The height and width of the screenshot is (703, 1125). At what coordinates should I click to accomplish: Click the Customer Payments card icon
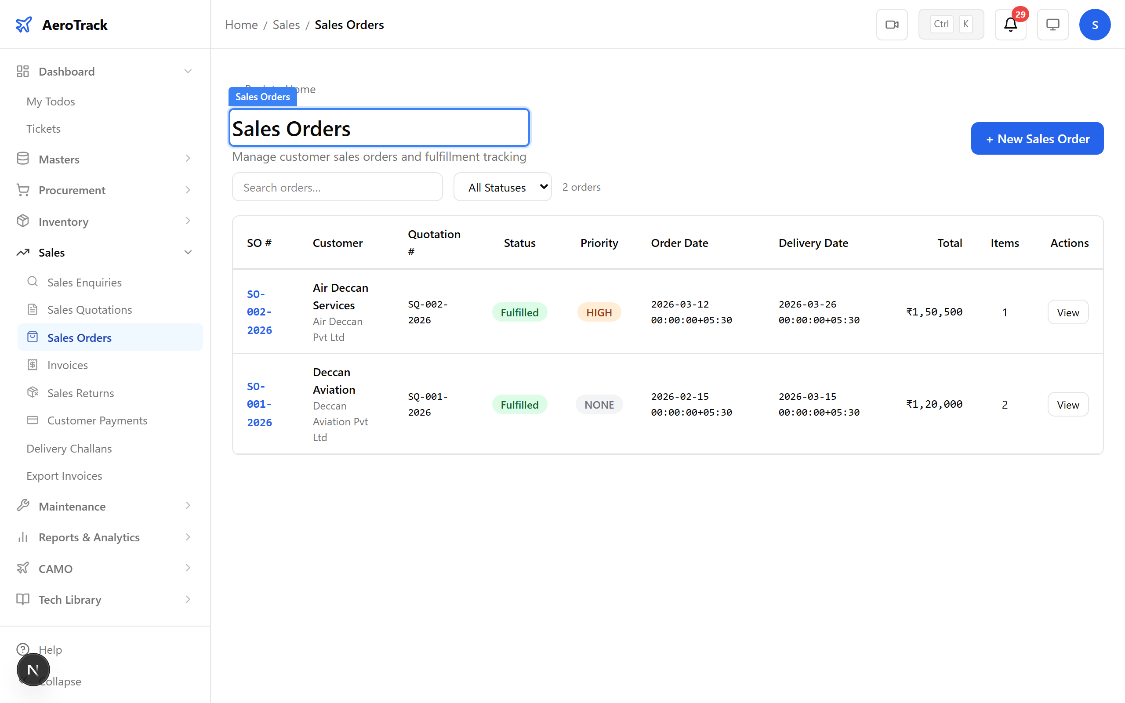32,420
